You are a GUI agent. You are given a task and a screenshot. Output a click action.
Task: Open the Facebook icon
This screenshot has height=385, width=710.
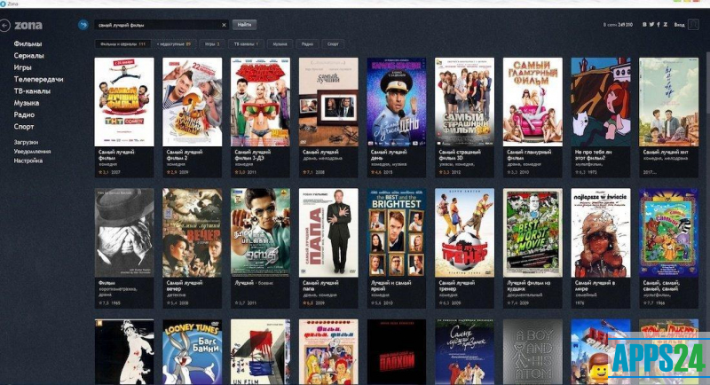click(659, 25)
